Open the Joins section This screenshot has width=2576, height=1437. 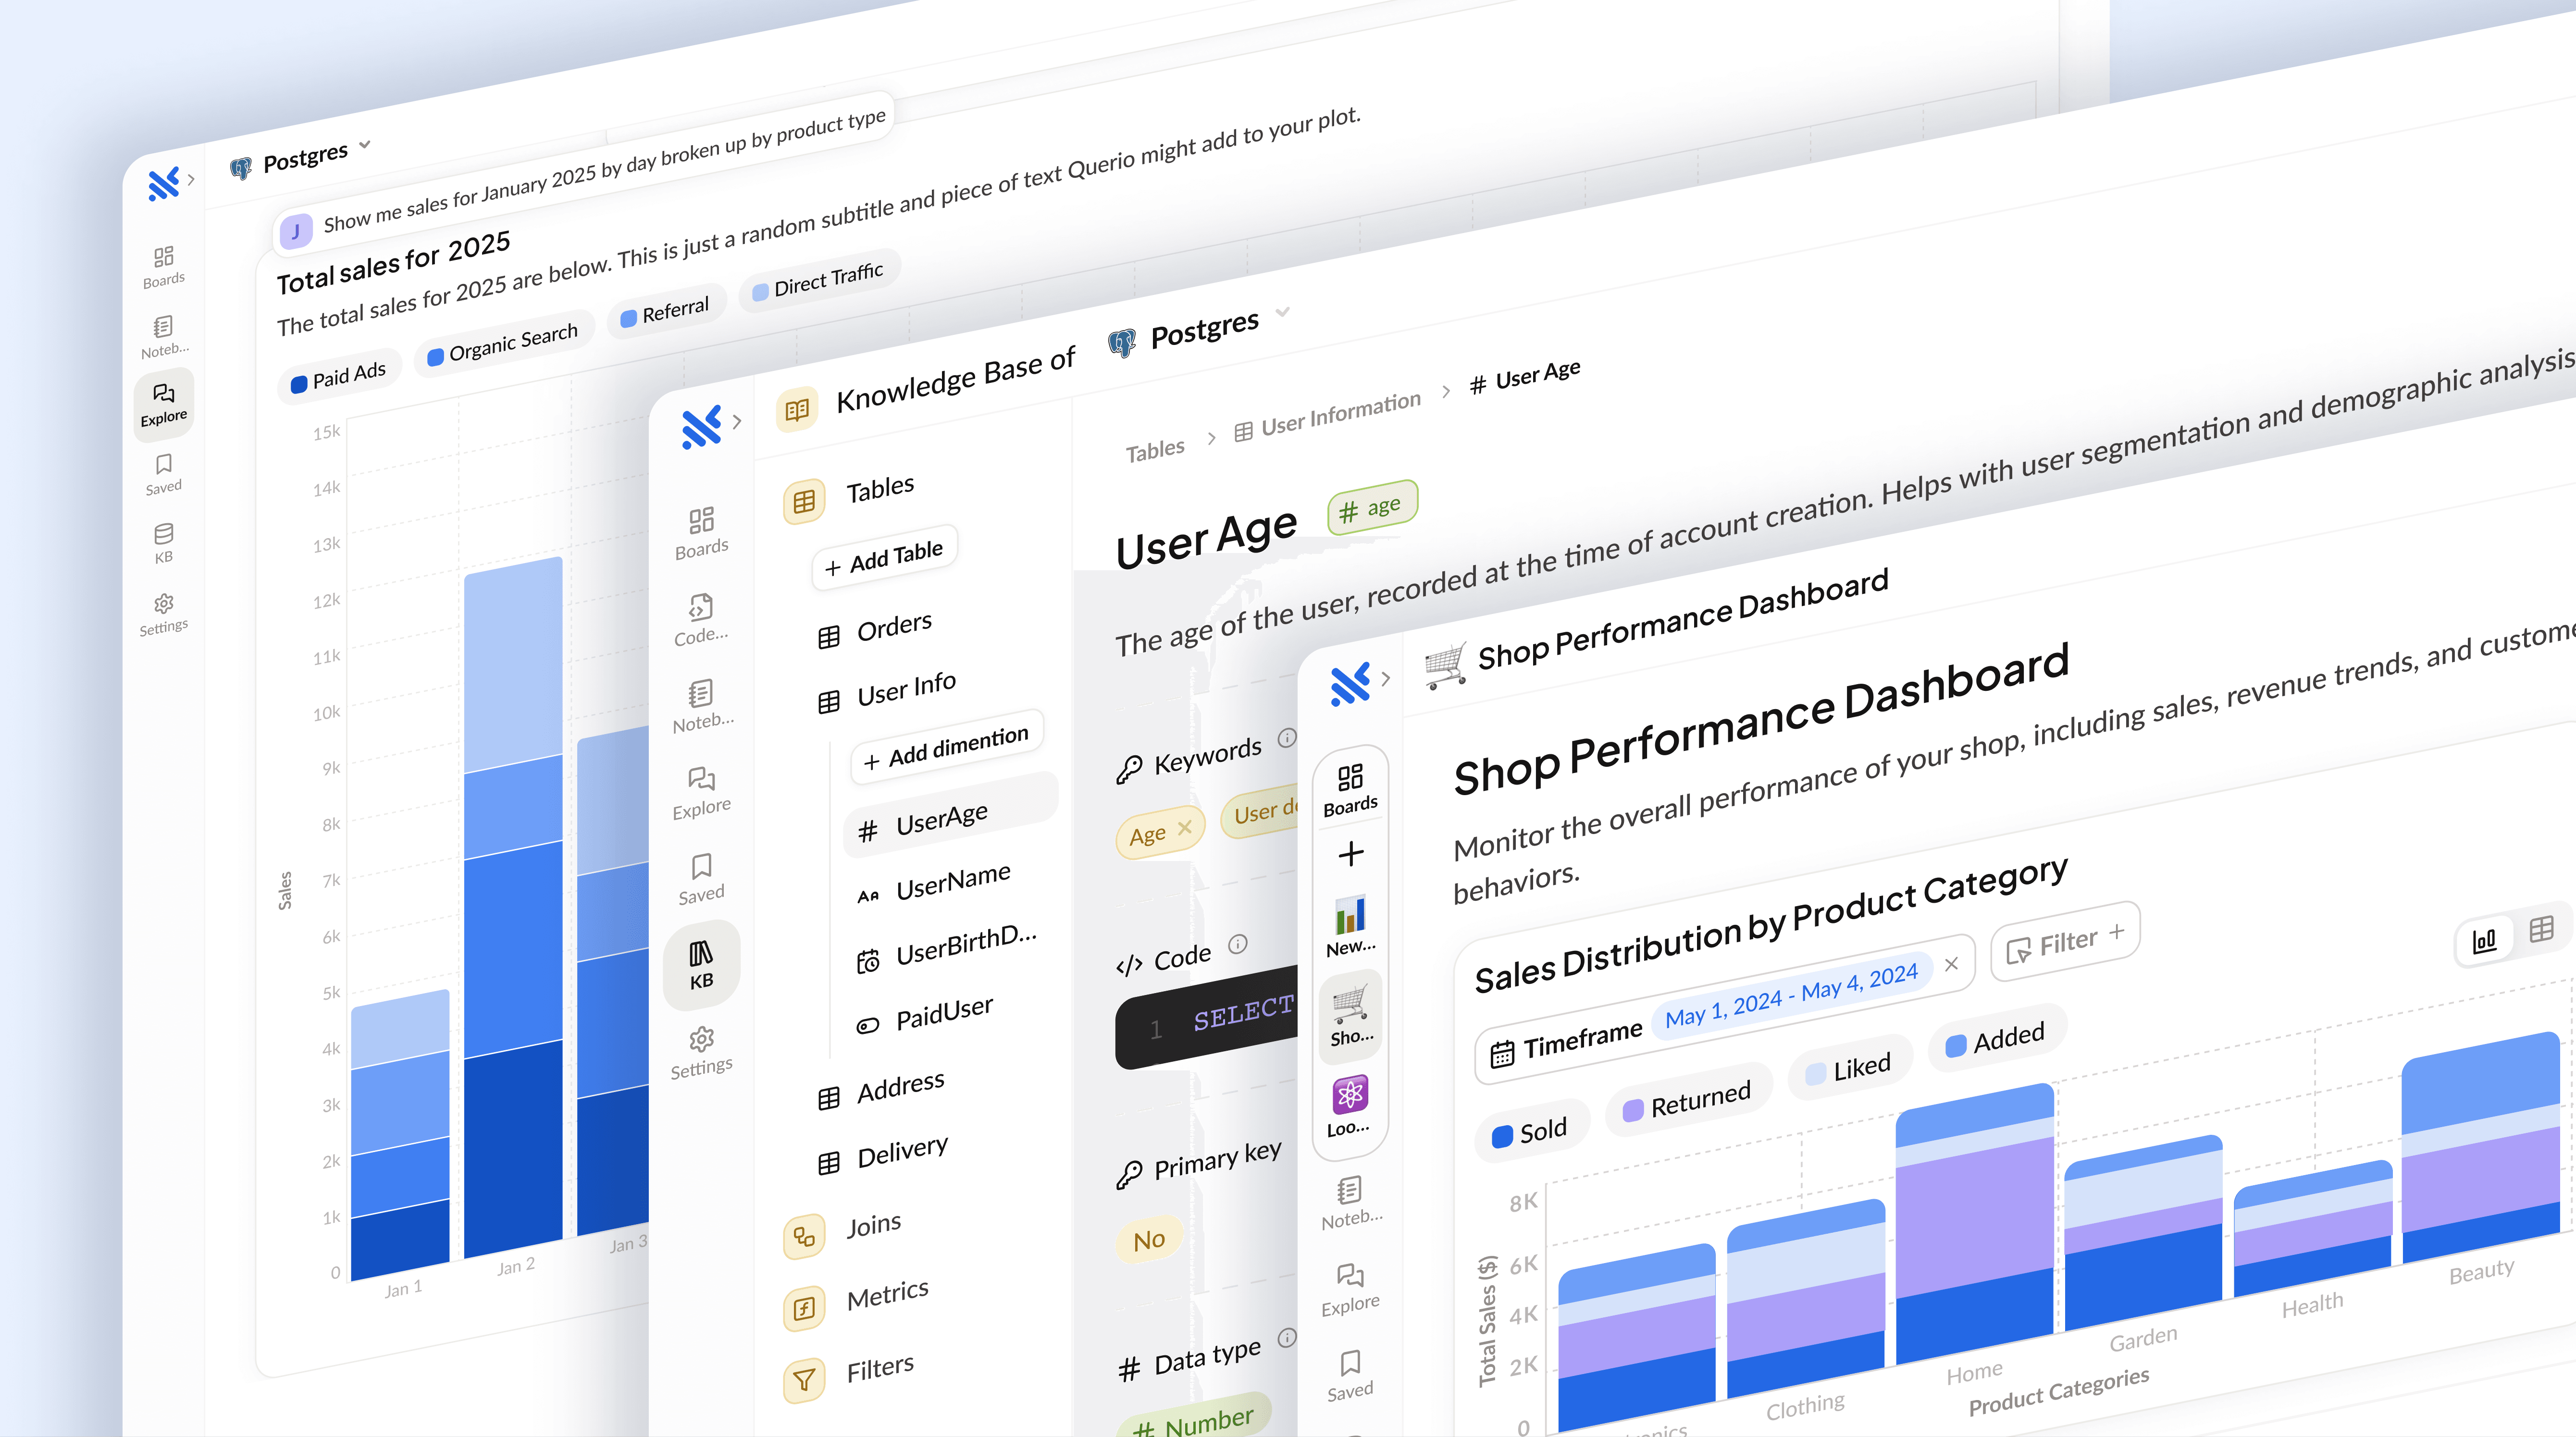[843, 1231]
